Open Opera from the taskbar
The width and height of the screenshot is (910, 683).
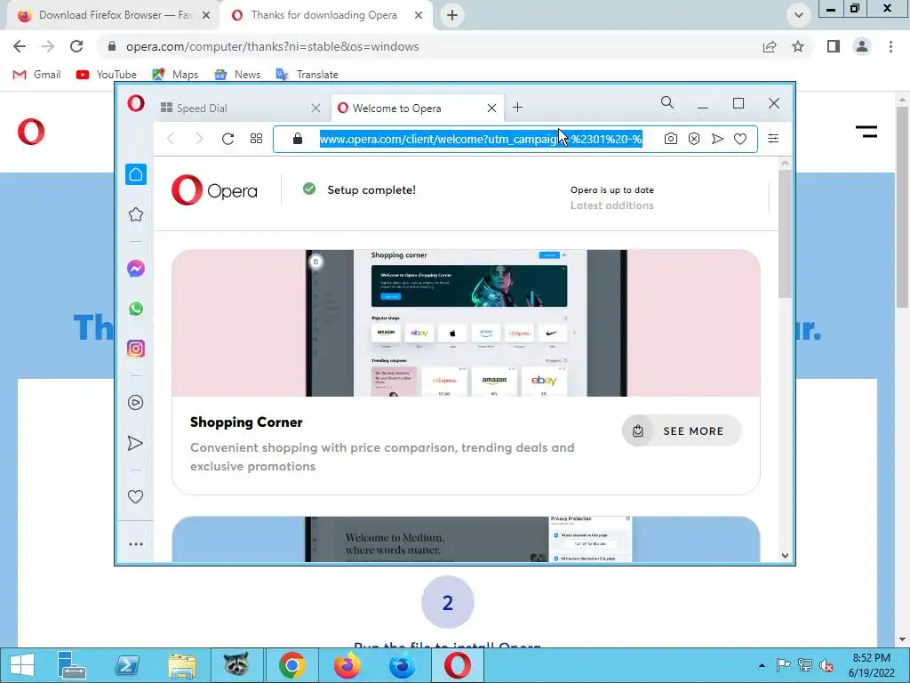458,665
